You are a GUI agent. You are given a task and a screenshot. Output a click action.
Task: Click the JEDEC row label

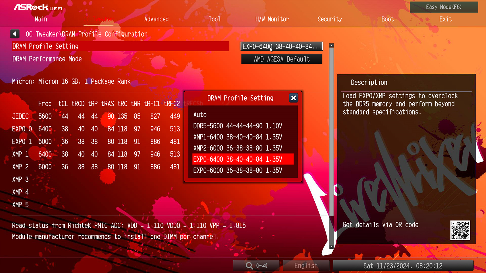(x=20, y=116)
